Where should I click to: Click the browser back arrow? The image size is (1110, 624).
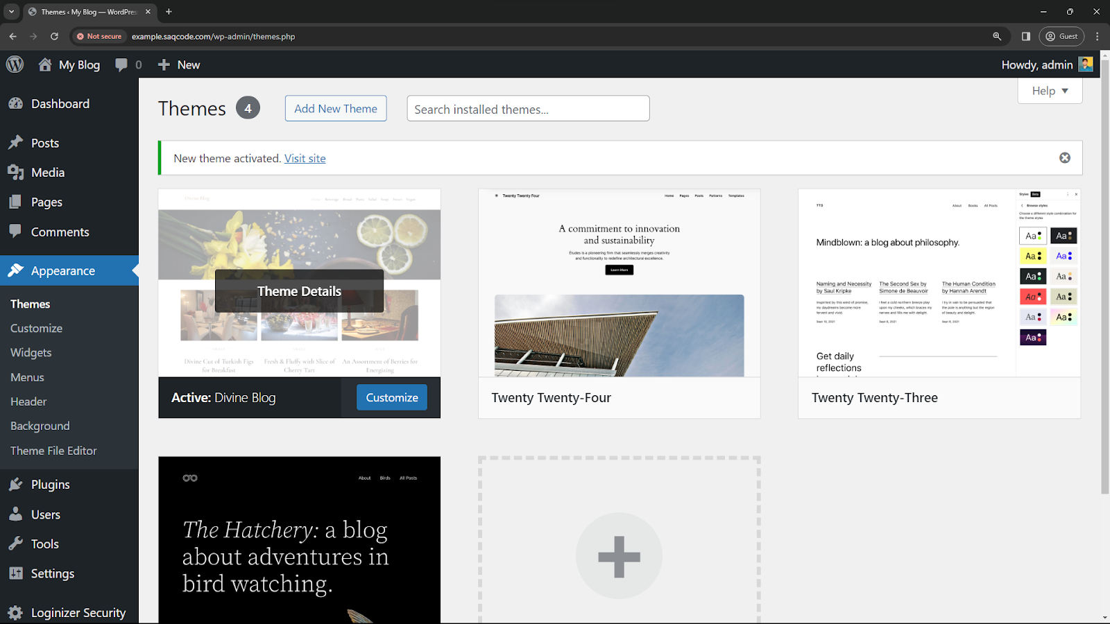[12, 36]
